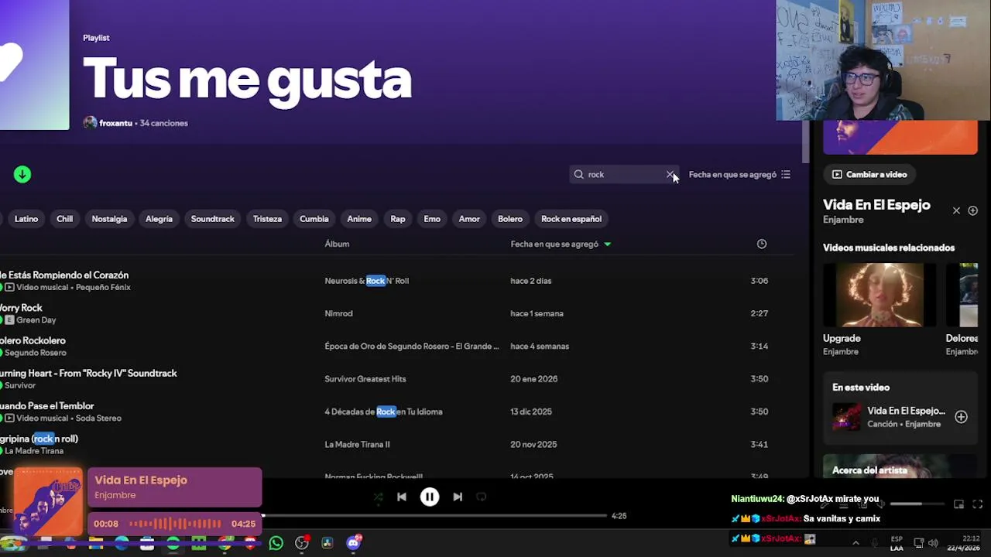991x557 pixels.
Task: Click the clock duration column icon
Action: [x=762, y=244]
